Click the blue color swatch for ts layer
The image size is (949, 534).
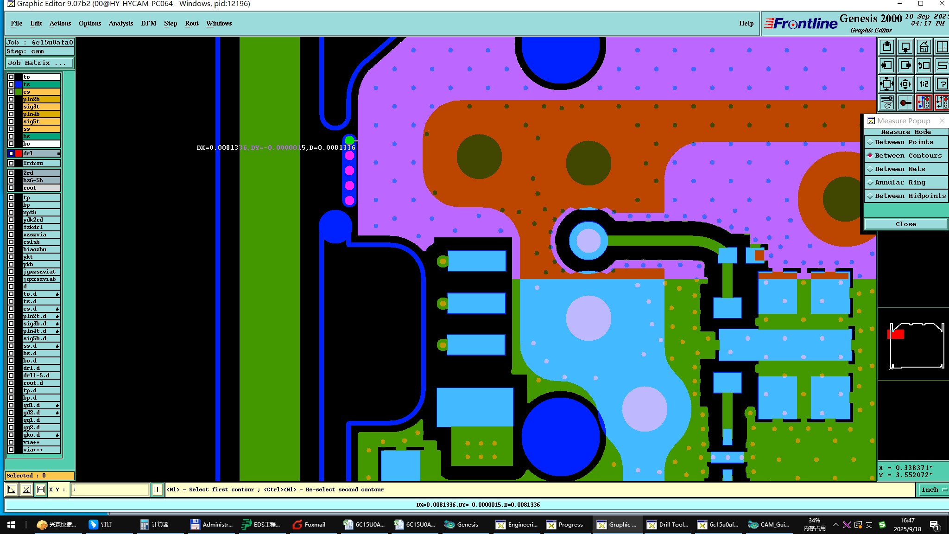[19, 84]
